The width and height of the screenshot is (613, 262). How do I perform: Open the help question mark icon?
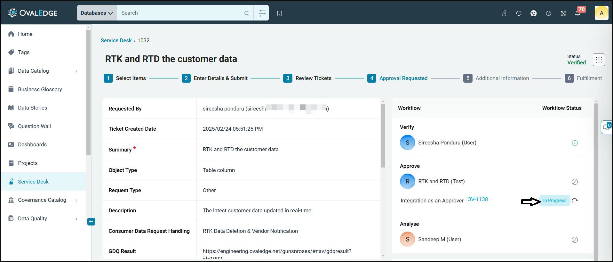(x=548, y=13)
